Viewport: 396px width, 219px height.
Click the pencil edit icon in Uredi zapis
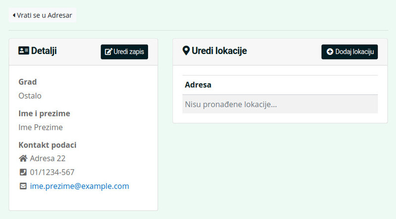click(x=108, y=52)
